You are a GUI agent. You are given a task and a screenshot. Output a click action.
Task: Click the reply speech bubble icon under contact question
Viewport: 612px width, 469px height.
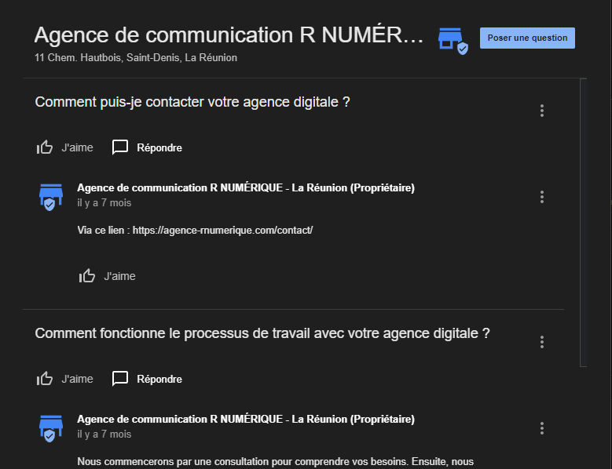tap(120, 147)
